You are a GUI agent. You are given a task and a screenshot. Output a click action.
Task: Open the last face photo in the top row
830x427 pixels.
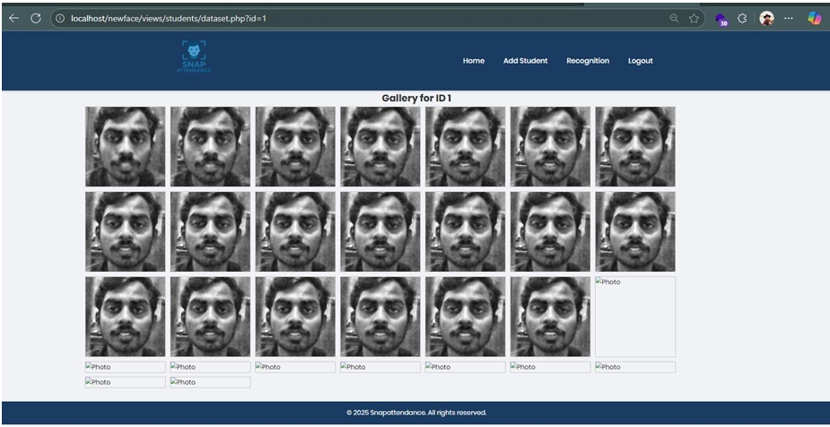(635, 146)
